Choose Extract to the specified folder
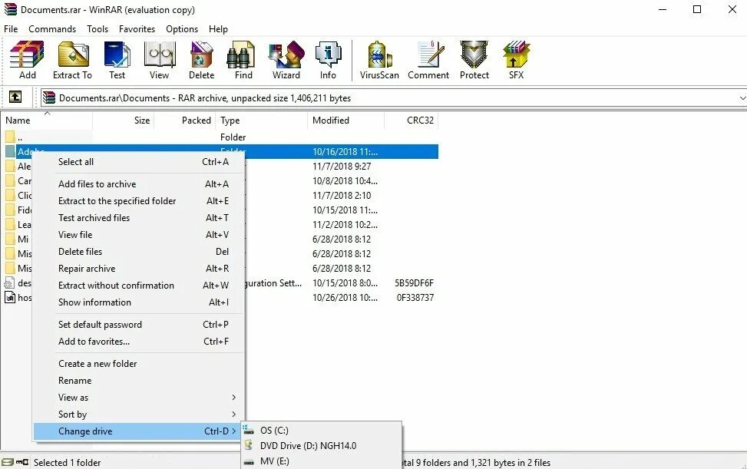The height and width of the screenshot is (469, 747). point(139,201)
